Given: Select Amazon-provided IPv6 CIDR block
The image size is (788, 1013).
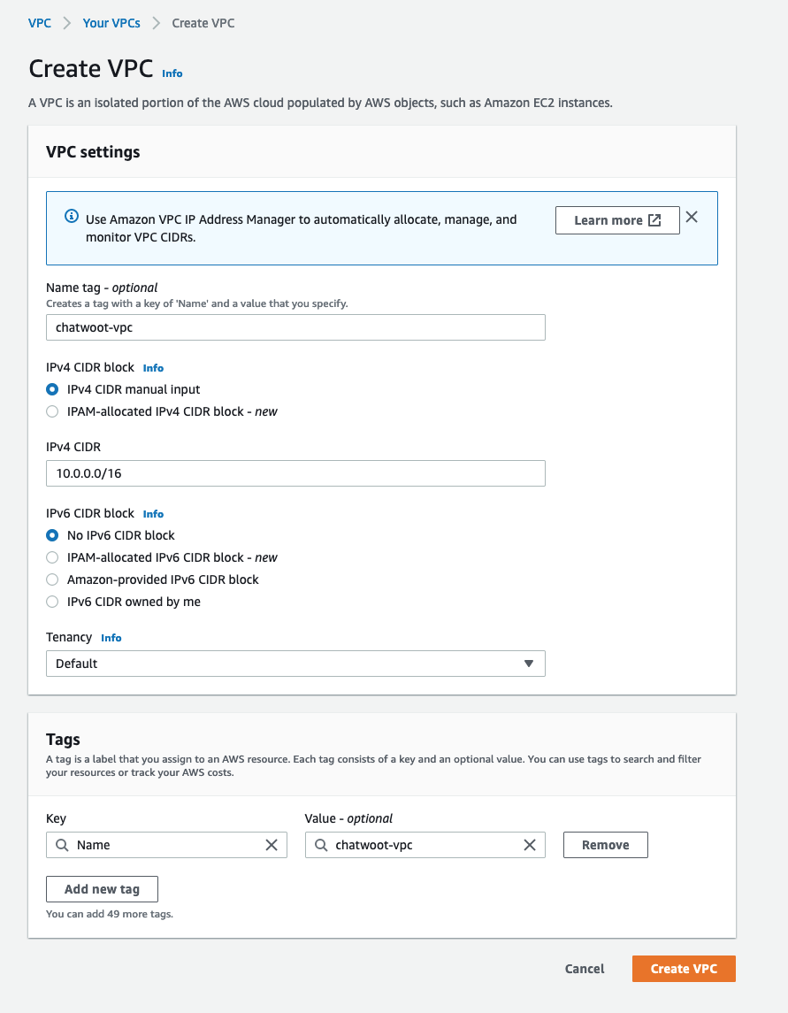Looking at the screenshot, I should [52, 579].
